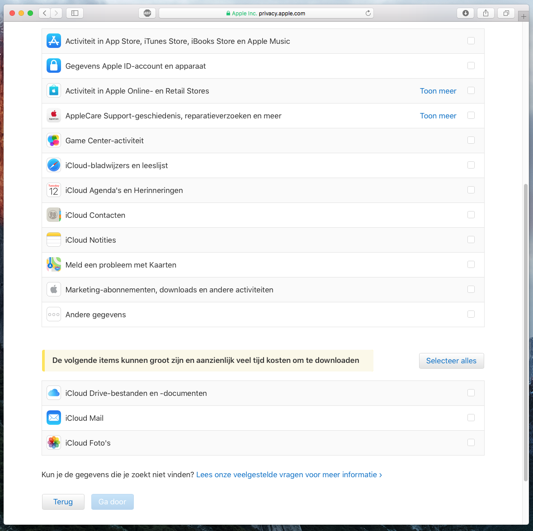The width and height of the screenshot is (533, 531).
Task: Open the Adblock Plus extension icon
Action: coord(147,13)
